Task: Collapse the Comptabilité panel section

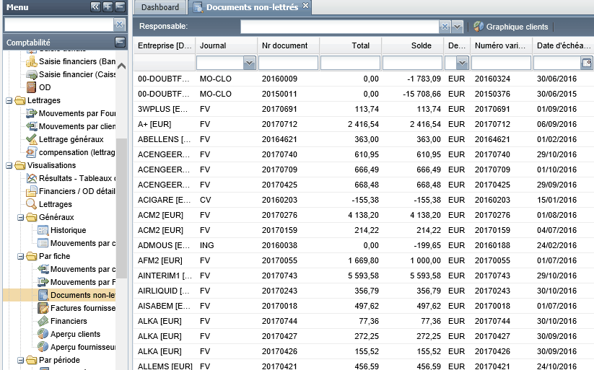Action: click(x=120, y=42)
